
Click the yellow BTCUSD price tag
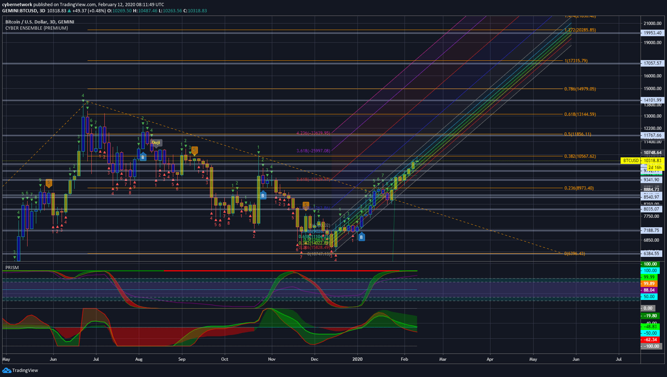click(631, 161)
